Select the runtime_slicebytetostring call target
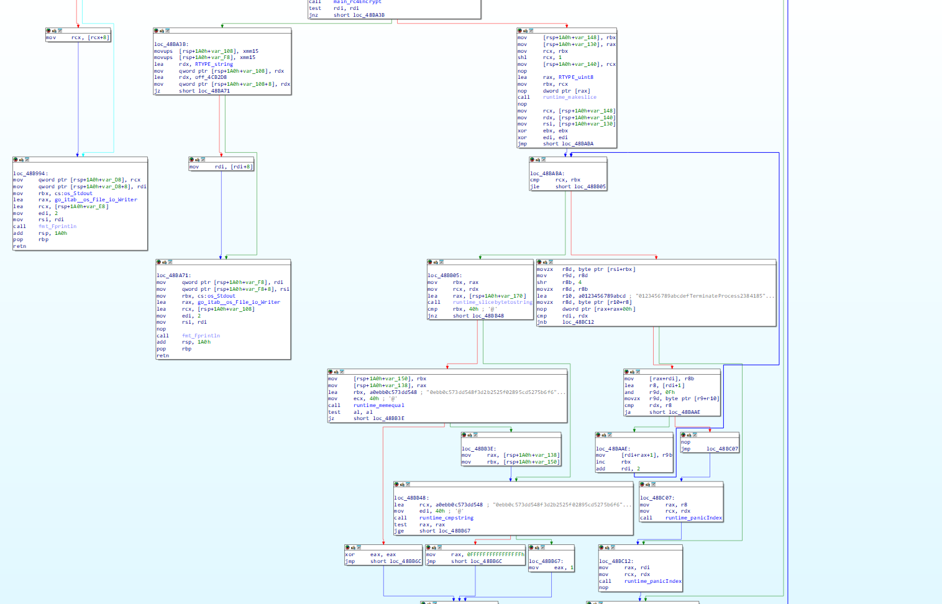Image resolution: width=942 pixels, height=604 pixels. (493, 302)
